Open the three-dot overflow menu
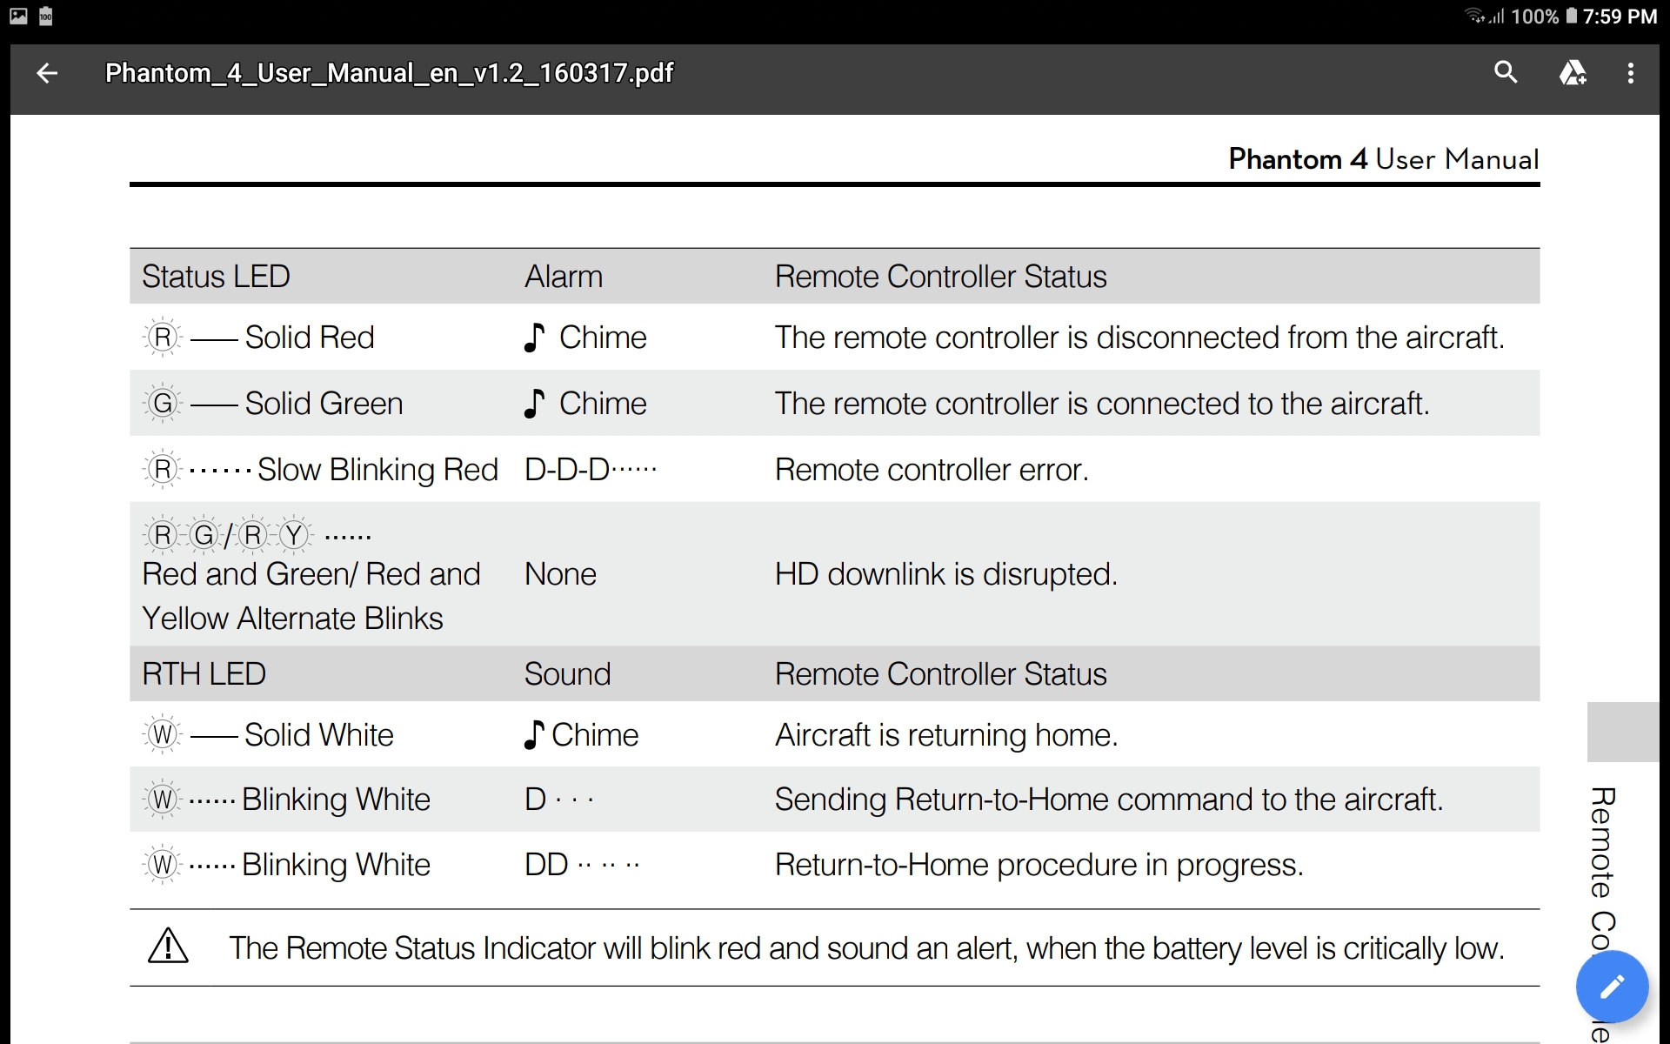 (x=1630, y=73)
